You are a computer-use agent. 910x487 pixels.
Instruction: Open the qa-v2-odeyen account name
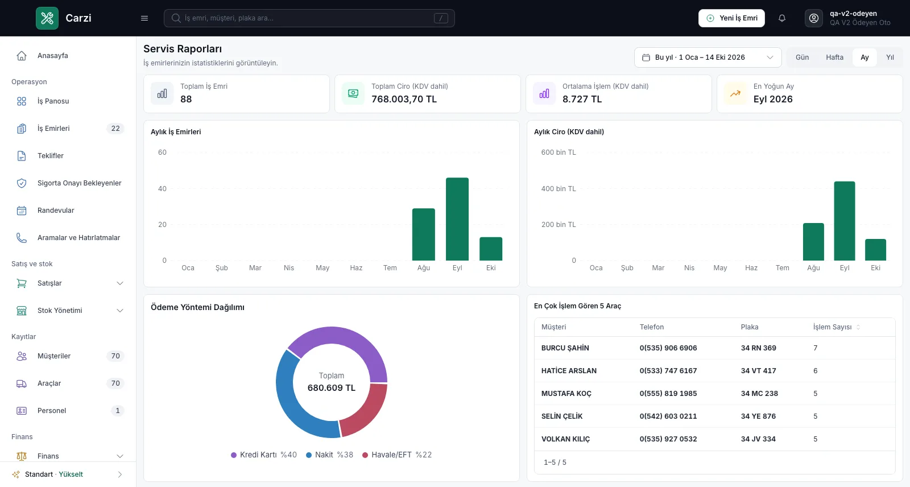pos(853,14)
